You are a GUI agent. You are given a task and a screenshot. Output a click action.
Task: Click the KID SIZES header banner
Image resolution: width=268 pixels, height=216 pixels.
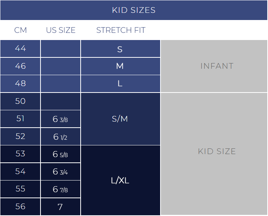134,10
